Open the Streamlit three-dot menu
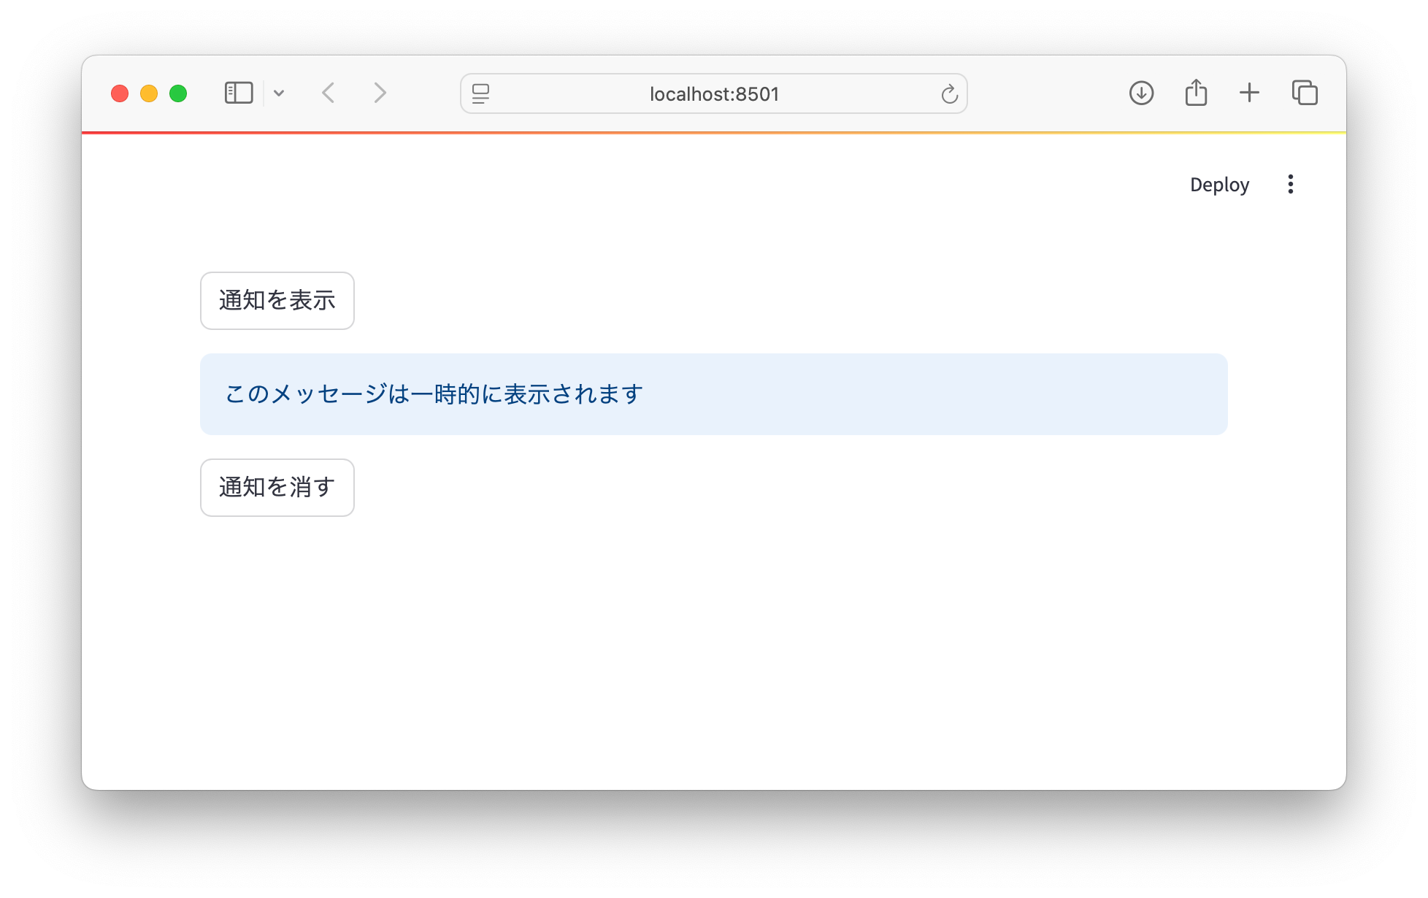The height and width of the screenshot is (898, 1428). pos(1291,184)
